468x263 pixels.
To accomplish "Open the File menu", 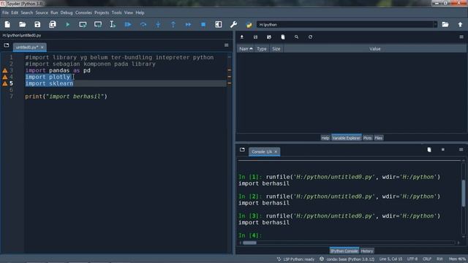I will coord(5,13).
